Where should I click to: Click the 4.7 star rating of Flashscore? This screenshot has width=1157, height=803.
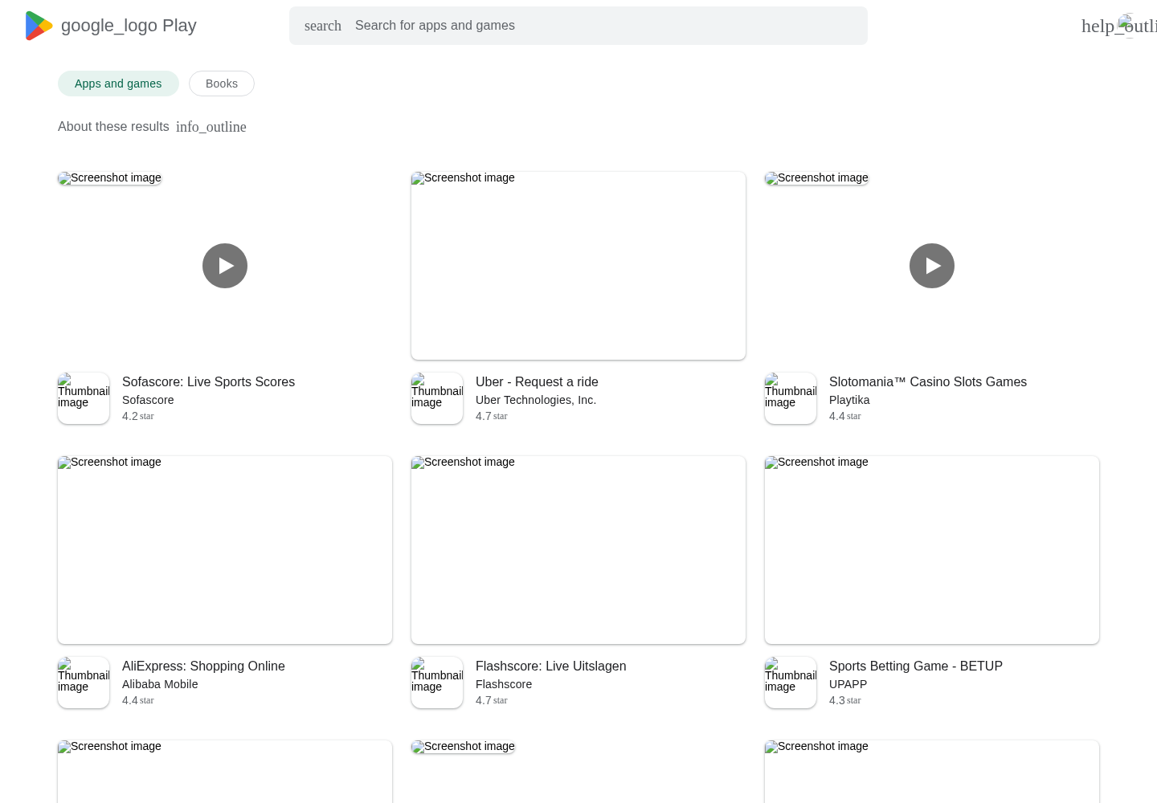click(491, 700)
